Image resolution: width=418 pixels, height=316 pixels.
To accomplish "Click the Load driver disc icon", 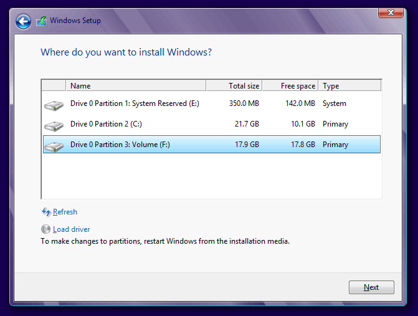I will 46,229.
